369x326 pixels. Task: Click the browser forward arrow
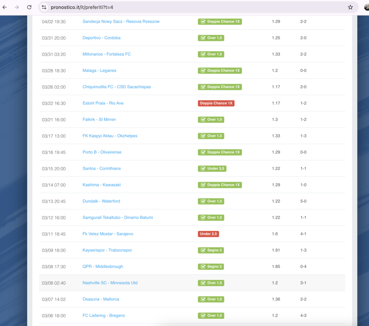point(17,7)
